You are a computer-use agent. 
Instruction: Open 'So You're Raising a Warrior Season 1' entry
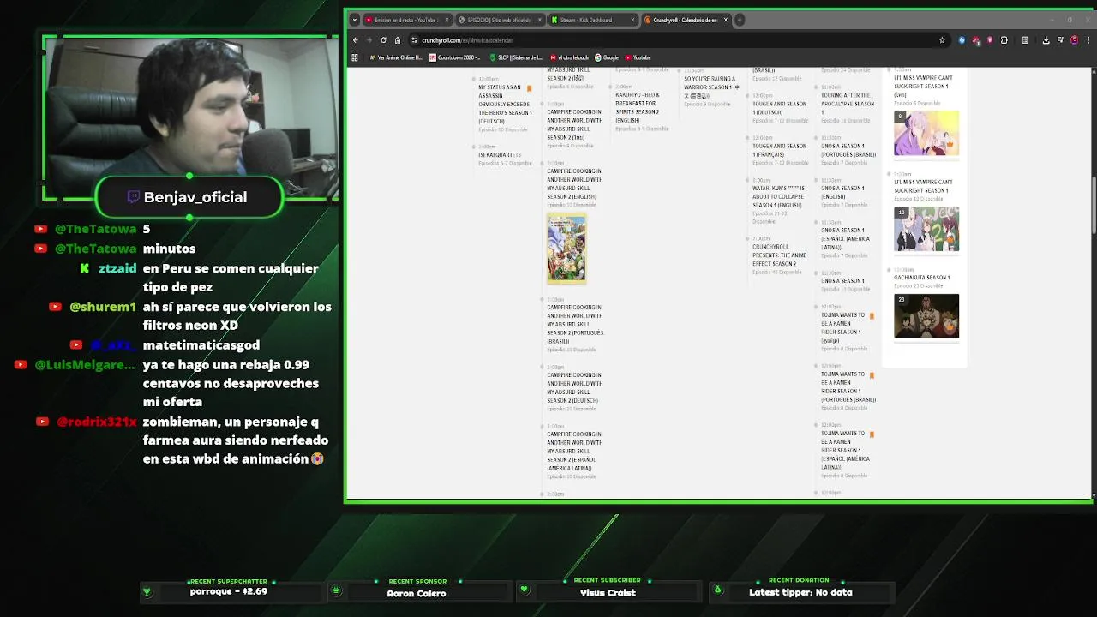tap(711, 87)
